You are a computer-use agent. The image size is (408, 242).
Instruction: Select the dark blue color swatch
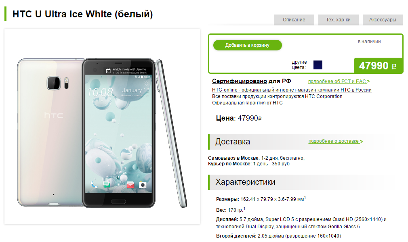coord(318,65)
